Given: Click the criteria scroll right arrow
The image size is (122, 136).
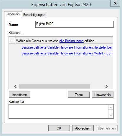Looking at the screenshot, I should pos(106,87).
